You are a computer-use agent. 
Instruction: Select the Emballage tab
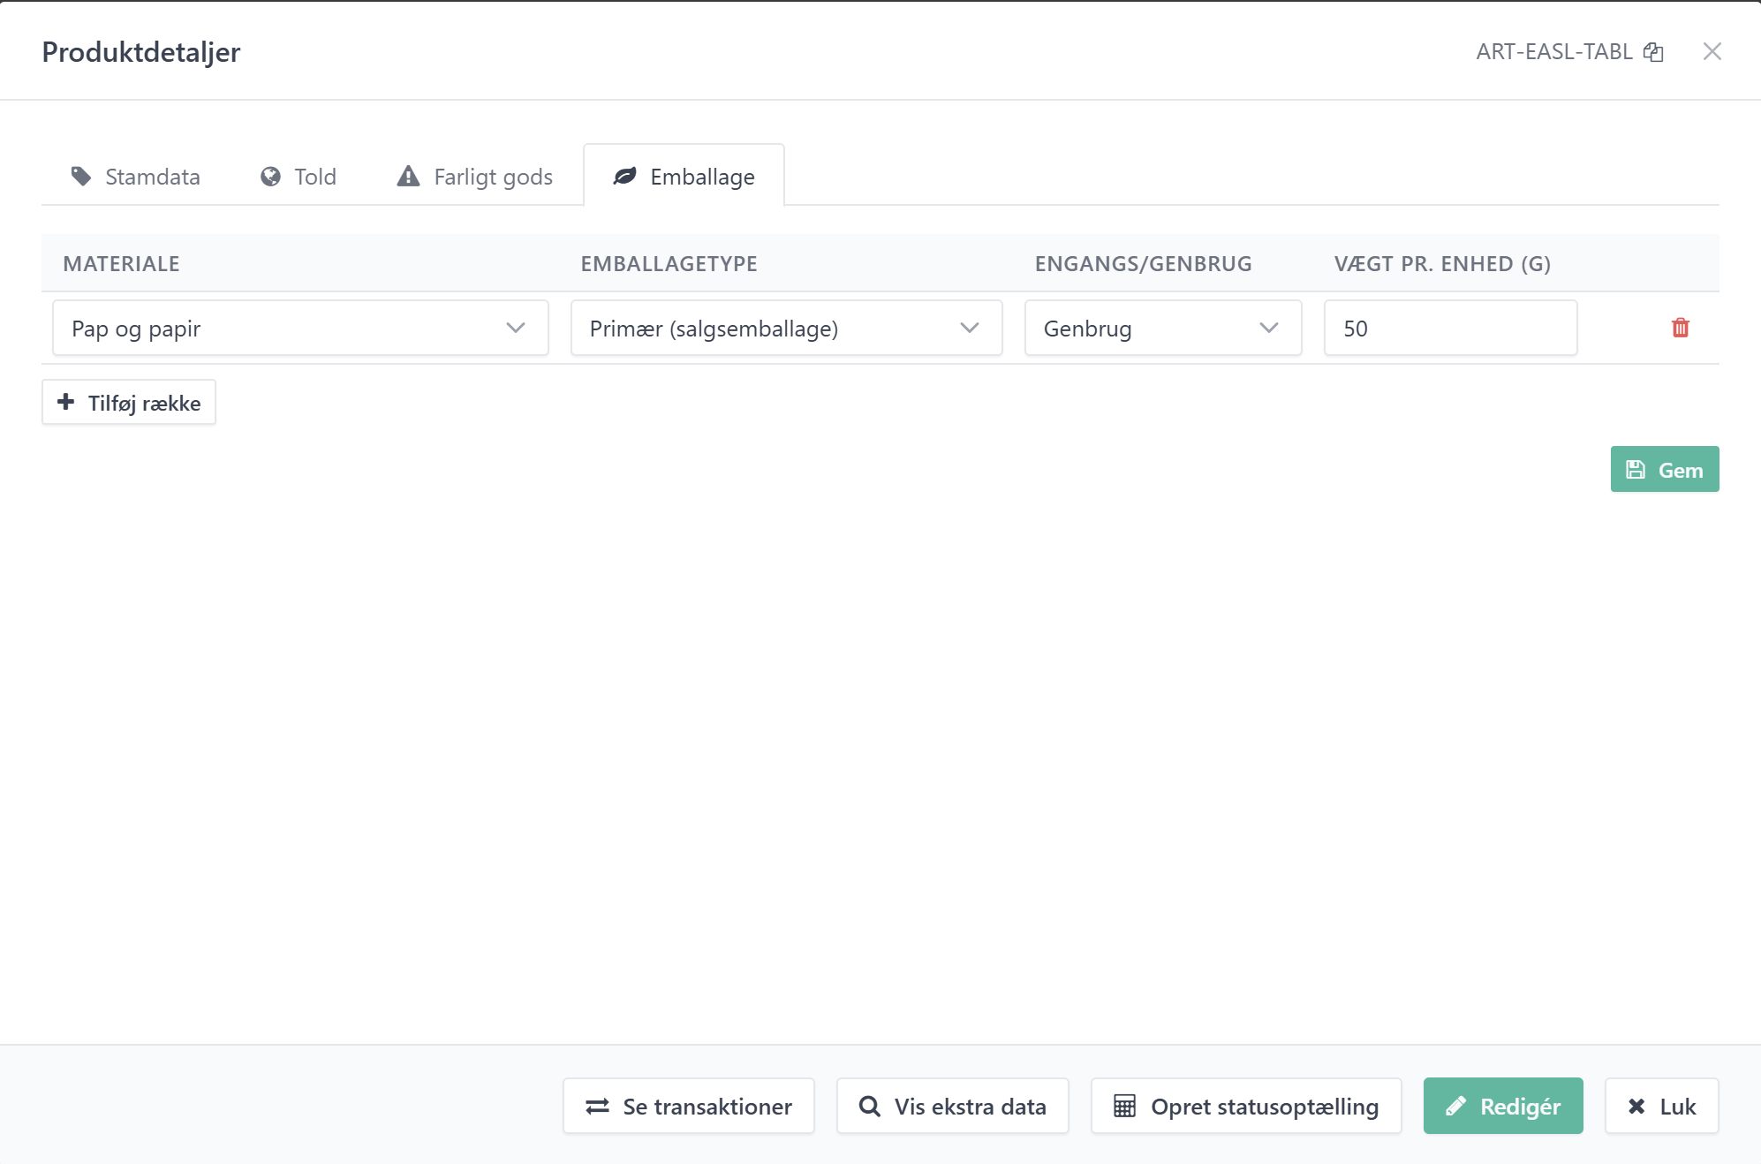pyautogui.click(x=684, y=177)
